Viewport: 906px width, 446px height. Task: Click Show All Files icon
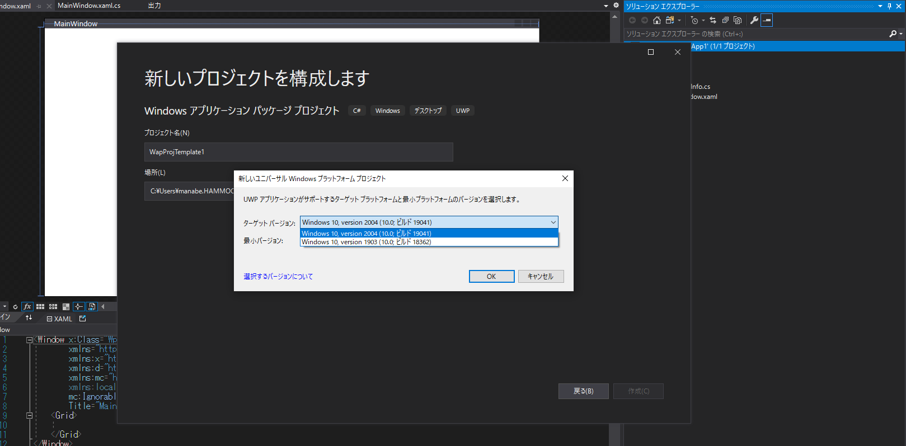click(738, 20)
